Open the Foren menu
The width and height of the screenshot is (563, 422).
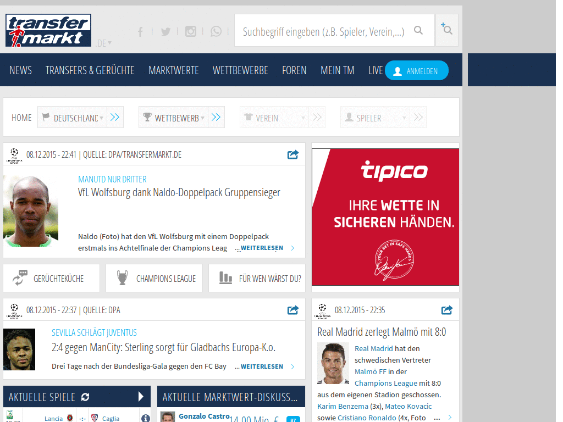(x=295, y=70)
